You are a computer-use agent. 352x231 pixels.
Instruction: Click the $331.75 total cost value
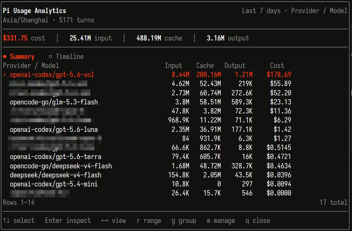(x=15, y=38)
